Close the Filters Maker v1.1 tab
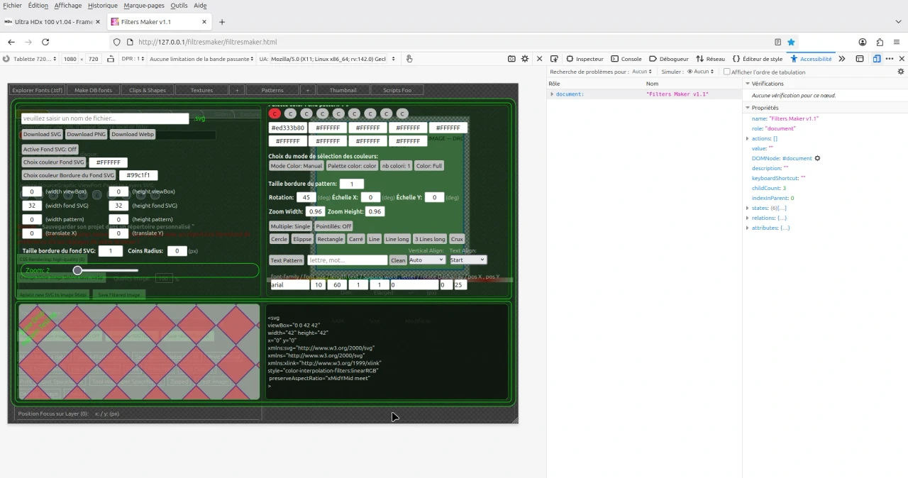 [x=205, y=22]
